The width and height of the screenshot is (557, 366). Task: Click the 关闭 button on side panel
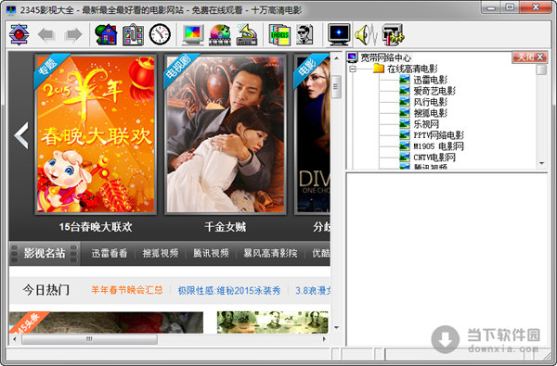[529, 57]
